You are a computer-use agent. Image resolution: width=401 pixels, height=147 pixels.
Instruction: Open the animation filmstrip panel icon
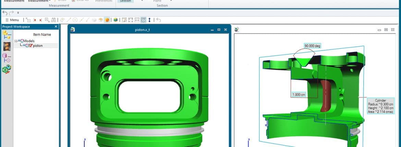click(x=7, y=46)
